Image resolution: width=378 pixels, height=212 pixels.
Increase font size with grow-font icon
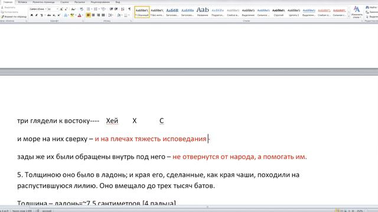61,9
